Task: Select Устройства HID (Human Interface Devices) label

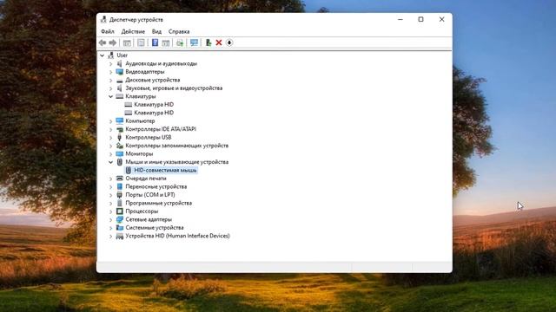Action: 177,236
